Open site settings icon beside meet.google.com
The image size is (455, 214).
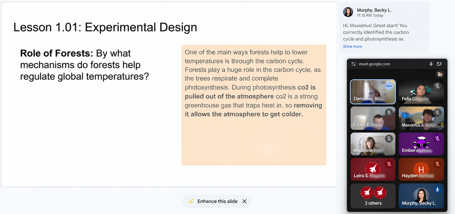[353, 64]
